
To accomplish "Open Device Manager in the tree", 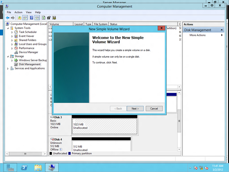I will tap(28, 52).
